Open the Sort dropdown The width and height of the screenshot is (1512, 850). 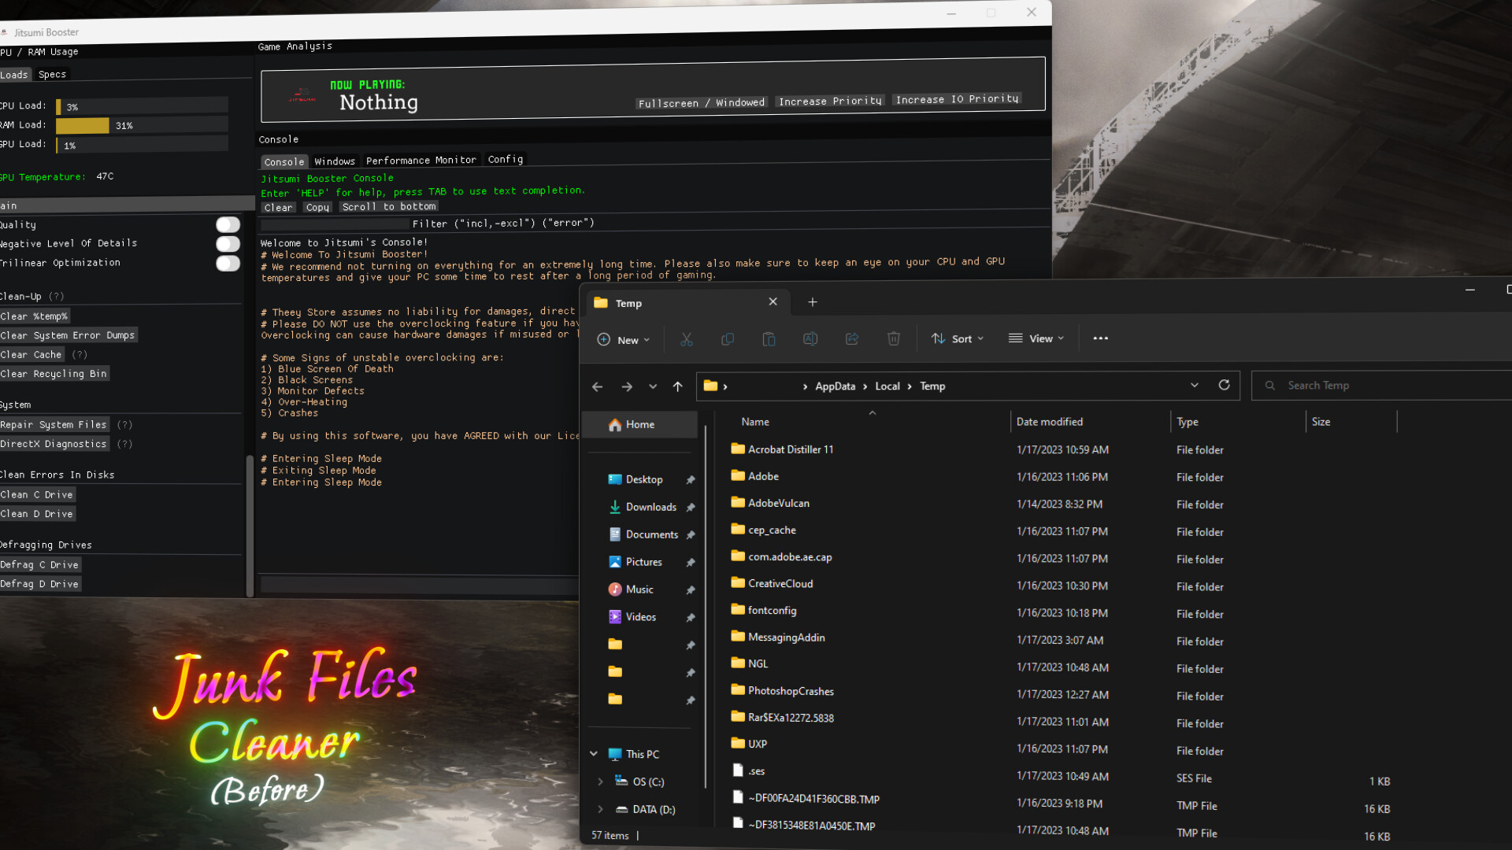point(958,338)
